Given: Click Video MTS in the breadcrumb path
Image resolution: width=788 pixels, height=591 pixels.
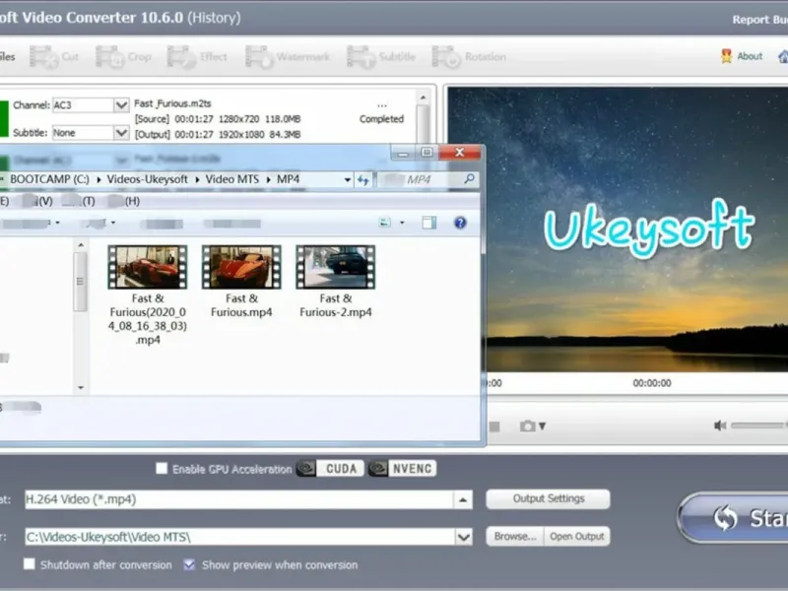Looking at the screenshot, I should pos(232,179).
